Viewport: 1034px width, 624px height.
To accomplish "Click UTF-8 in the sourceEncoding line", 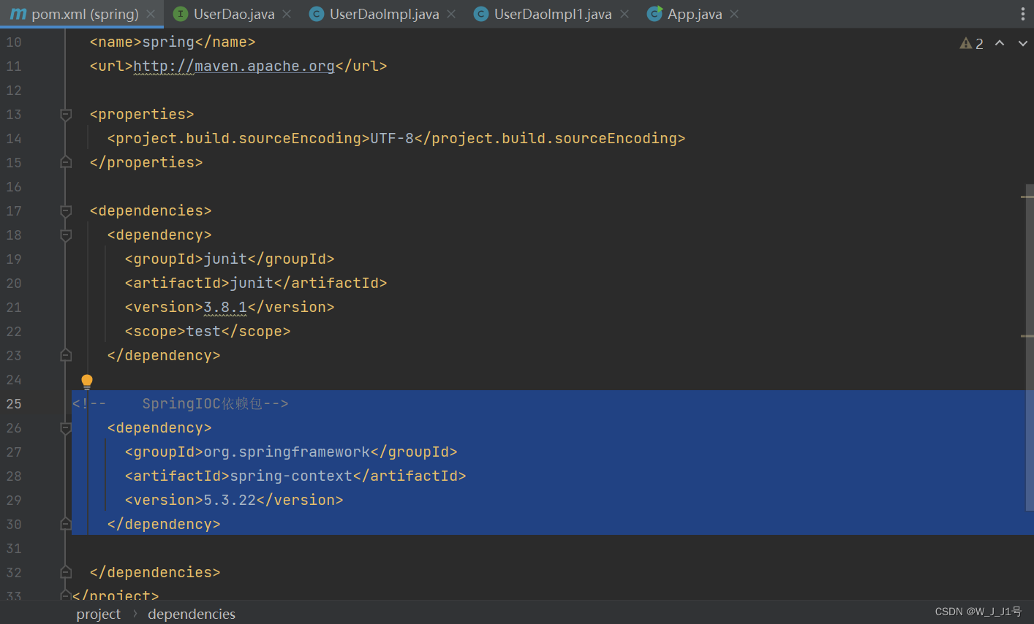I will 392,138.
